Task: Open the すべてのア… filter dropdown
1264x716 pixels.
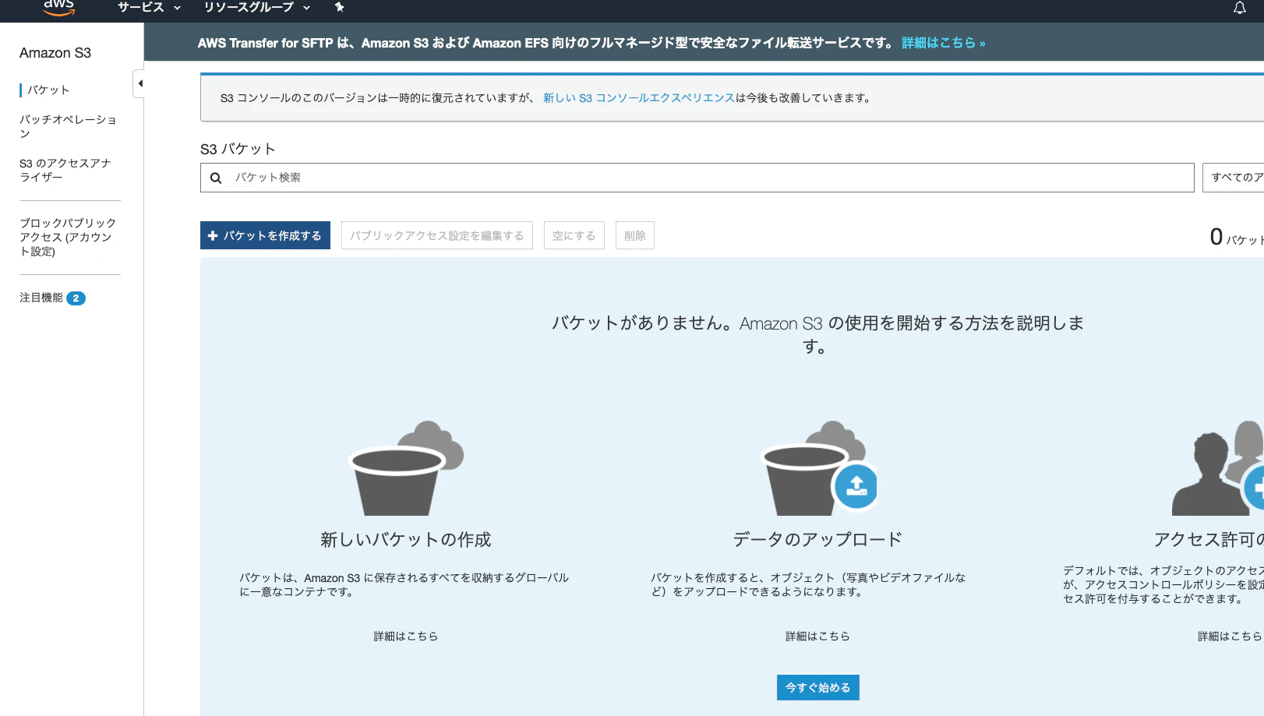Action: (1234, 178)
